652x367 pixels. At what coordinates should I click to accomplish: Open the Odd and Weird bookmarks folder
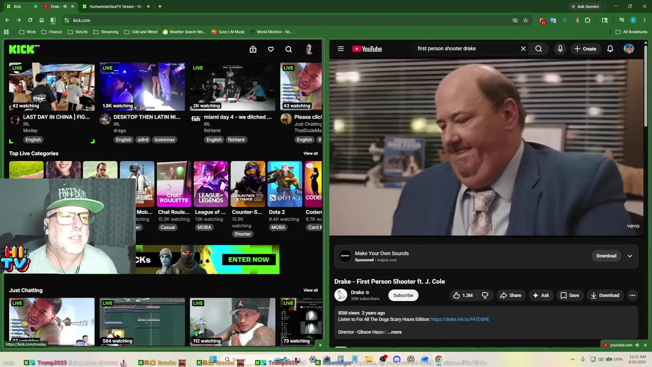[x=141, y=32]
